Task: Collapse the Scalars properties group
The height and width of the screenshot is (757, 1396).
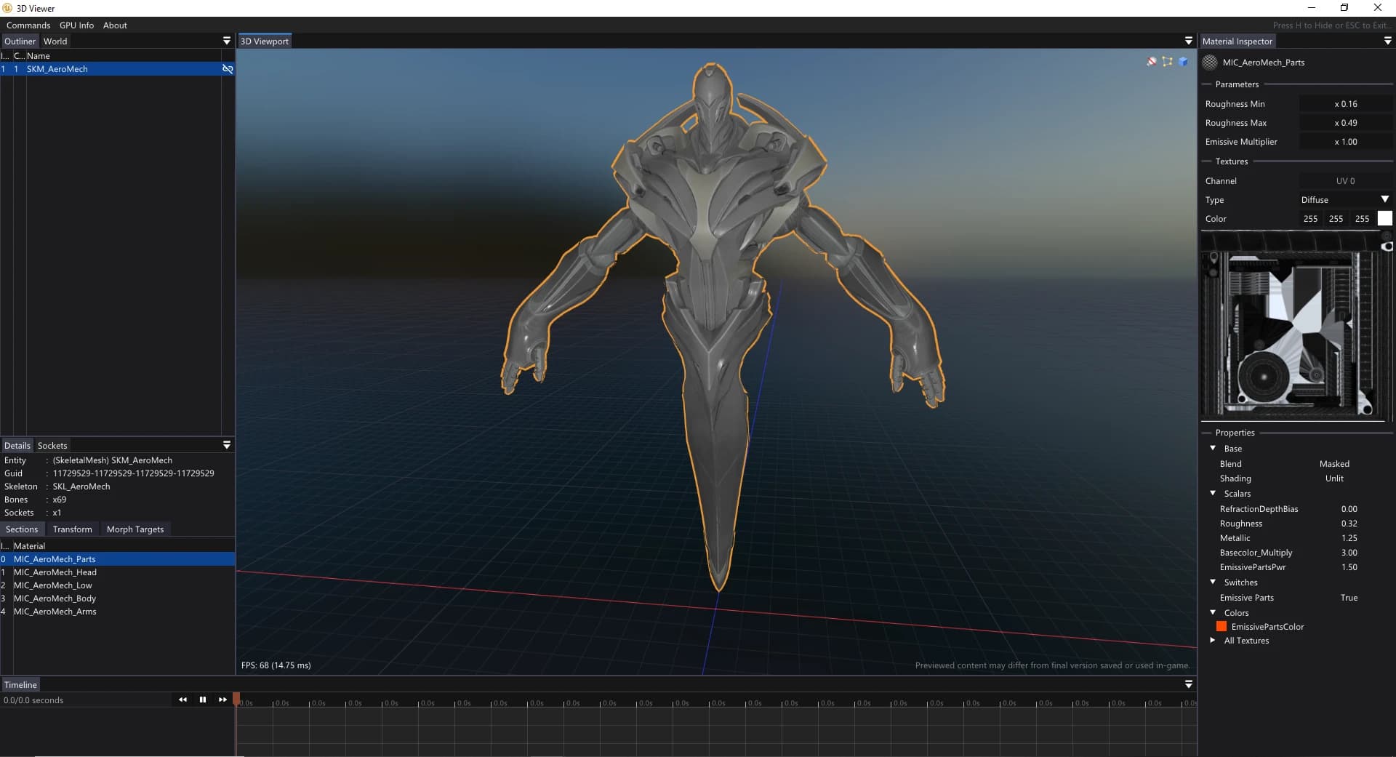Action: 1213,494
